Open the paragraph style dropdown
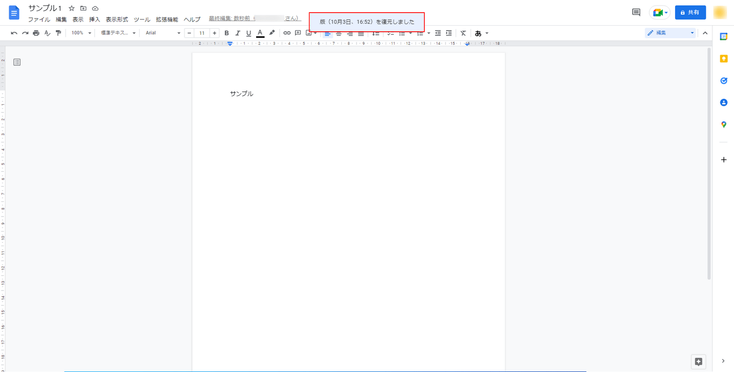734x372 pixels. pyautogui.click(x=118, y=33)
